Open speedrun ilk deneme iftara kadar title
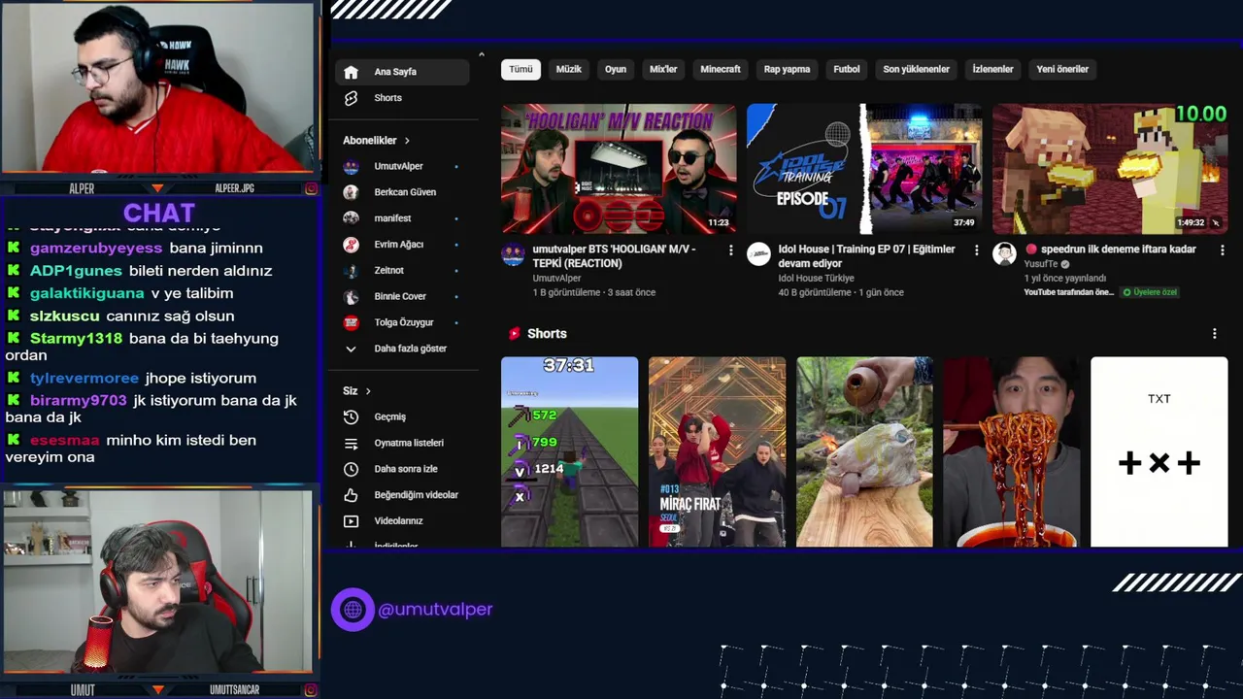Image resolution: width=1243 pixels, height=699 pixels. [x=1109, y=250]
